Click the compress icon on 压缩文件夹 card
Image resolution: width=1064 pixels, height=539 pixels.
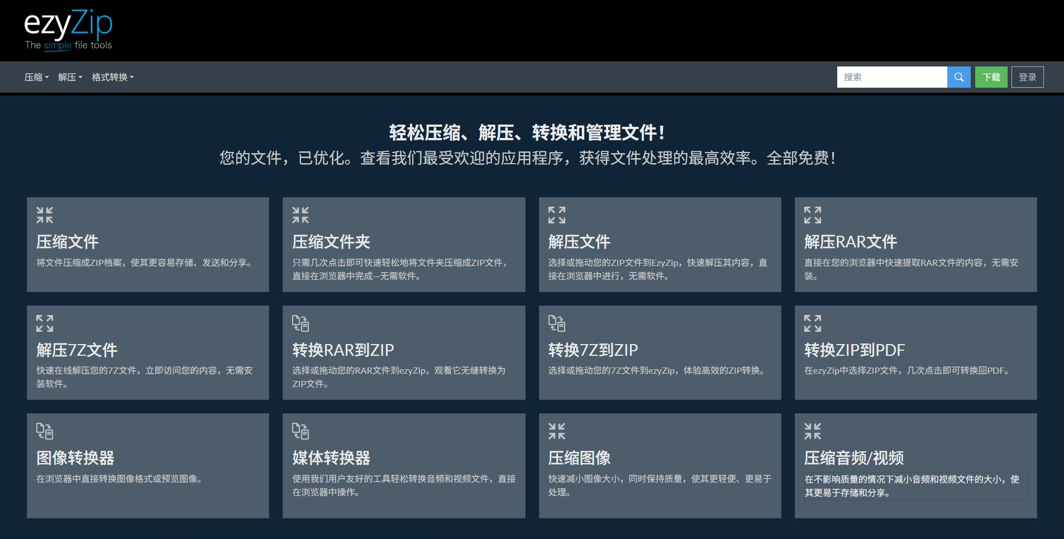click(300, 215)
